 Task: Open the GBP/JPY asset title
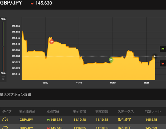point(11,3)
